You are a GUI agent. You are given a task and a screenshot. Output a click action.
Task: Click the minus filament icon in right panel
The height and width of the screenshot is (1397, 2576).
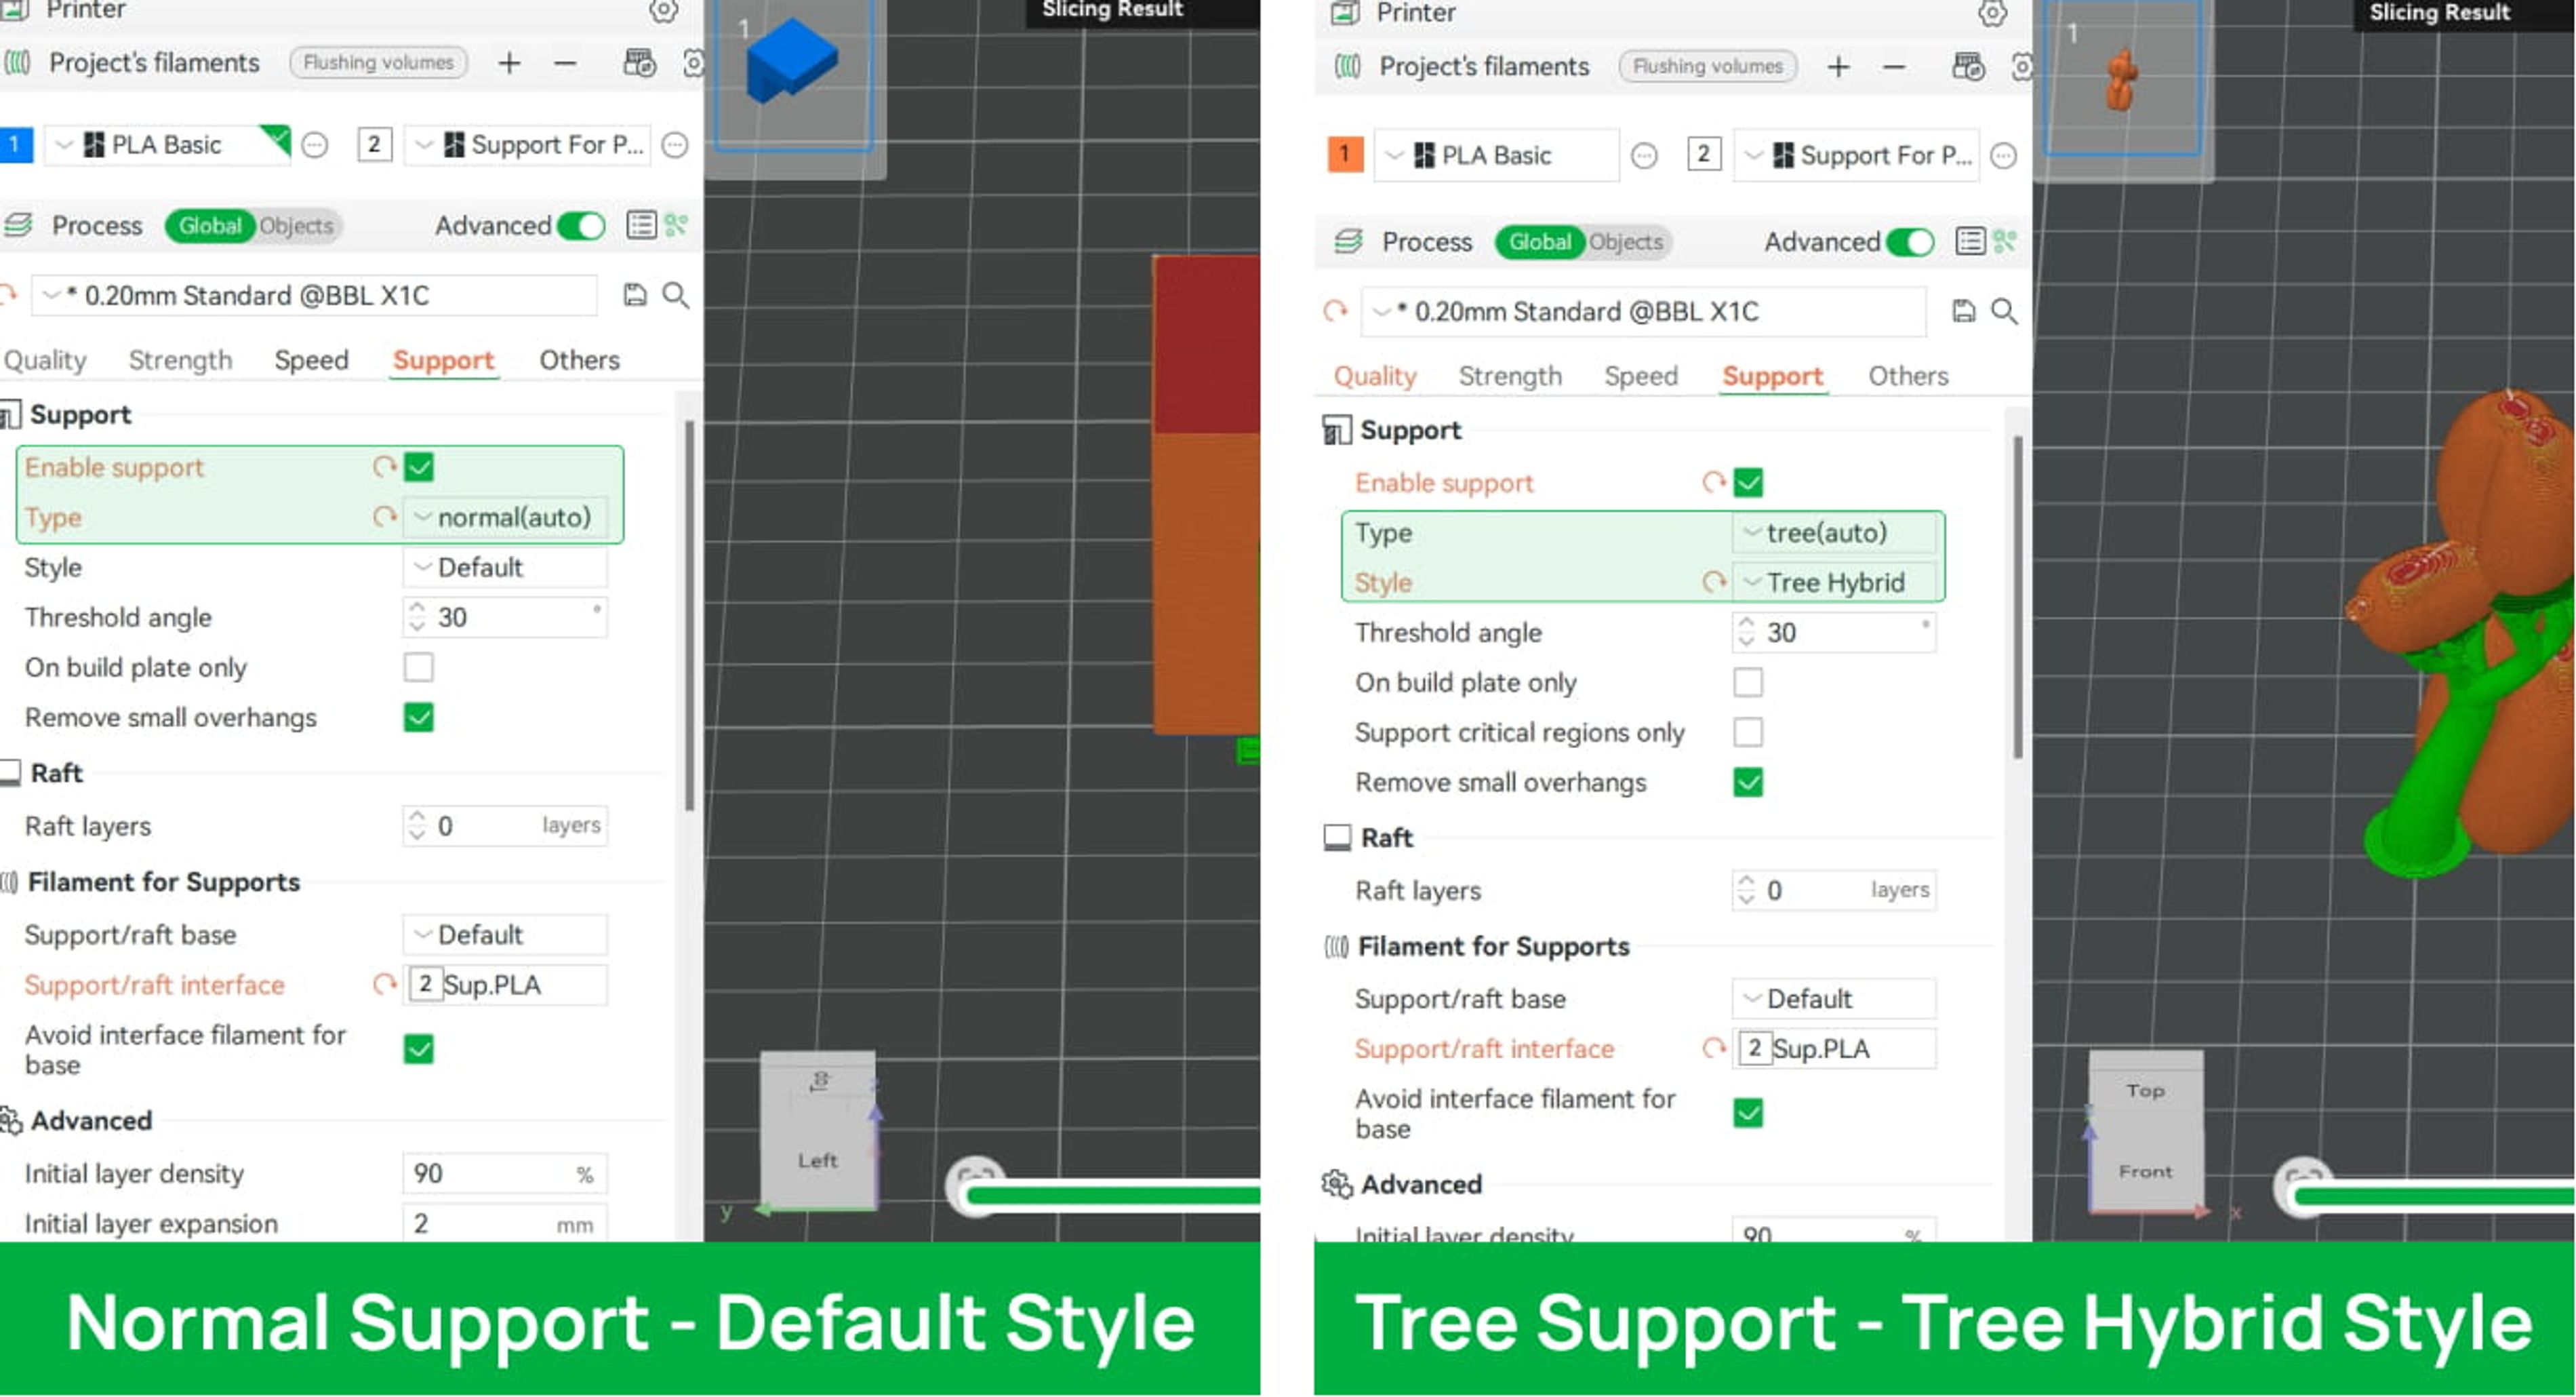[x=1893, y=67]
